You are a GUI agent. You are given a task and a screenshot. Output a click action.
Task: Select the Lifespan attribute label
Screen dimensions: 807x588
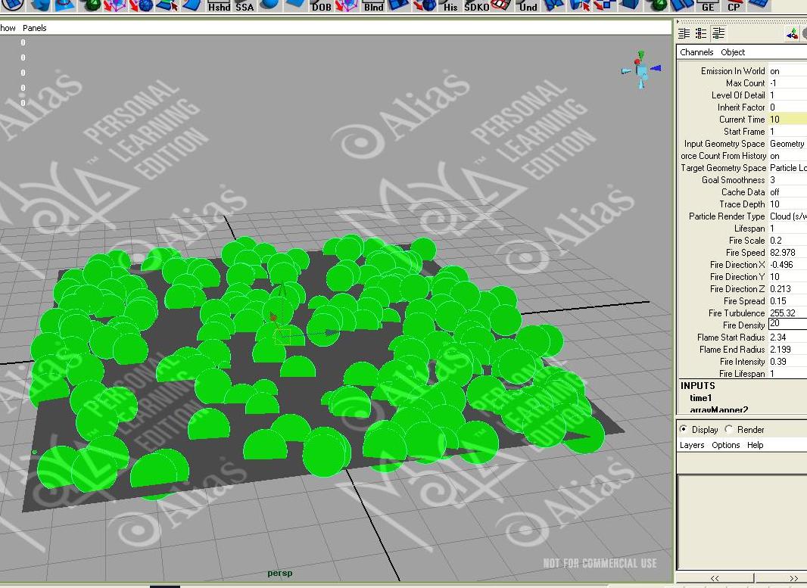749,229
